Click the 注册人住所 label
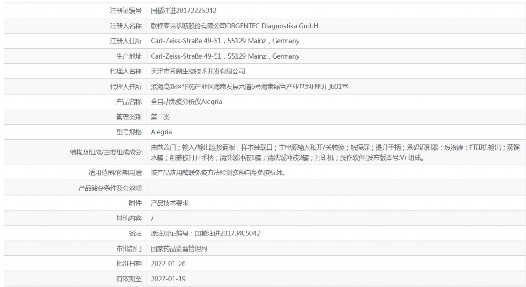The height and width of the screenshot is (287, 526). tap(125, 41)
